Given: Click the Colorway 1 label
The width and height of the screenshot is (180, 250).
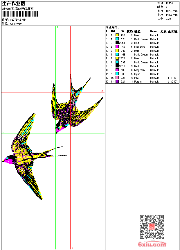Looking at the screenshot, I should (17, 24).
